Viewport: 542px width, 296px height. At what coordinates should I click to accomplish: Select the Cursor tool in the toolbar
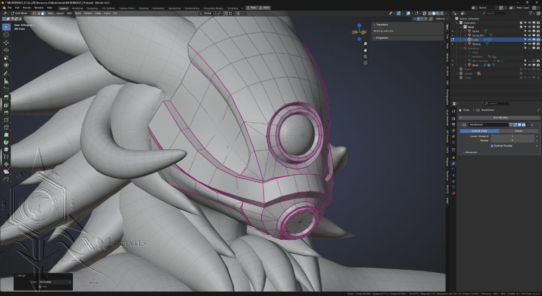tap(7, 35)
